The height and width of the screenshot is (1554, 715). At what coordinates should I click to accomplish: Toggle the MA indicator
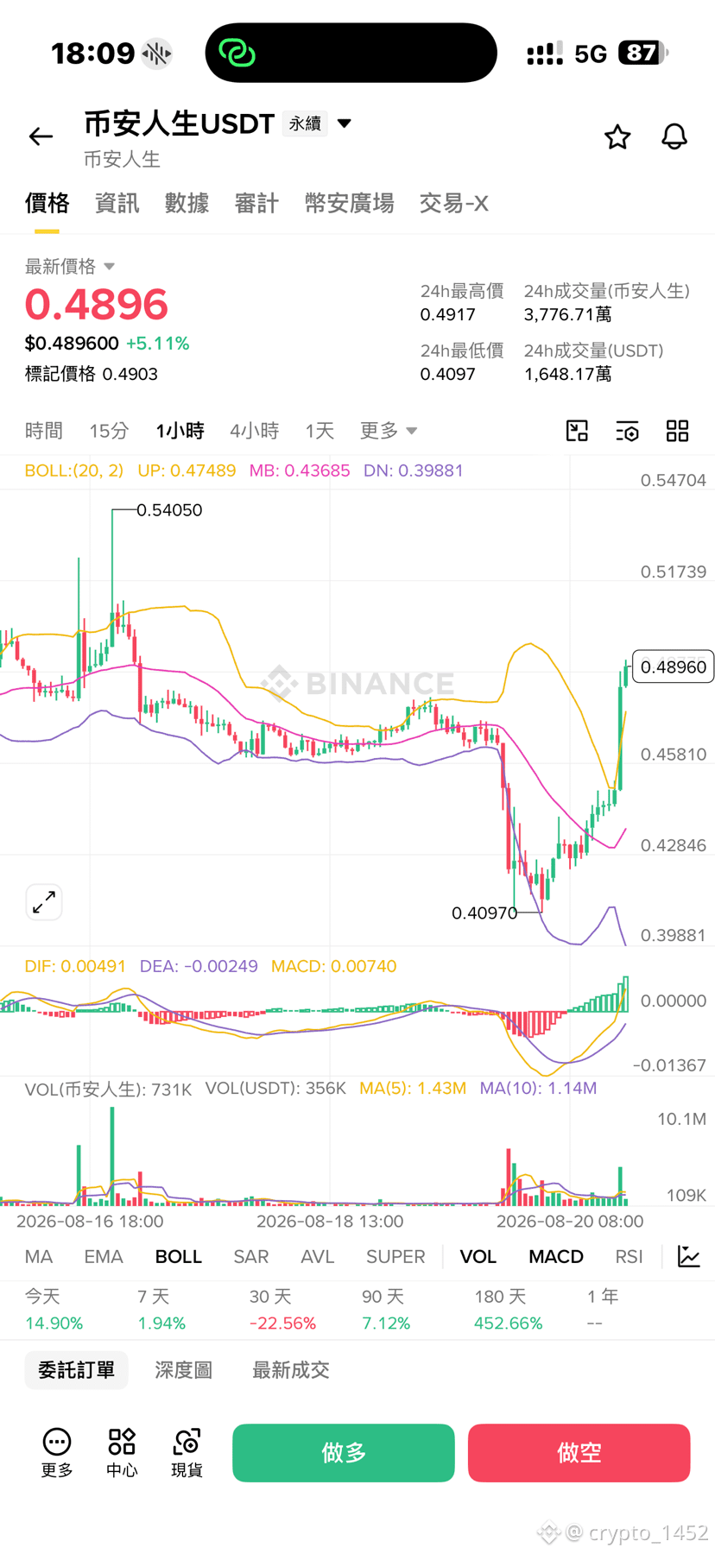pyautogui.click(x=39, y=1257)
